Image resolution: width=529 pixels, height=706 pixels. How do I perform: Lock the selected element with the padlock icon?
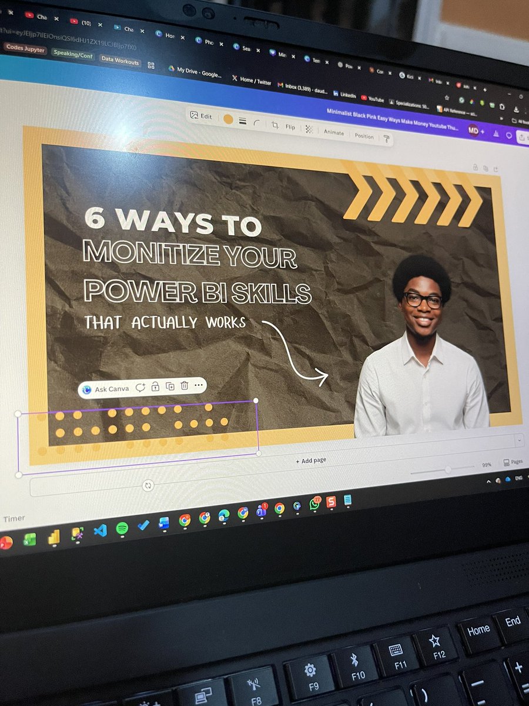pos(155,387)
